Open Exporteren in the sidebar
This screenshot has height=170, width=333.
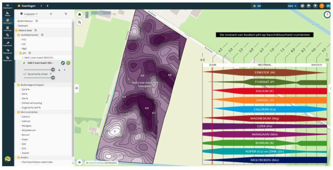tap(7, 52)
